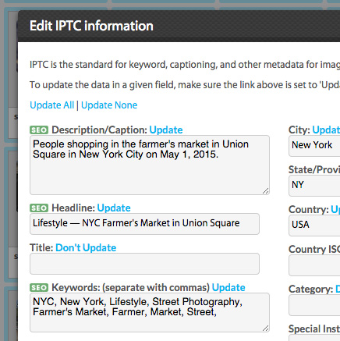Click into the Description/Caption text area

pos(150,165)
